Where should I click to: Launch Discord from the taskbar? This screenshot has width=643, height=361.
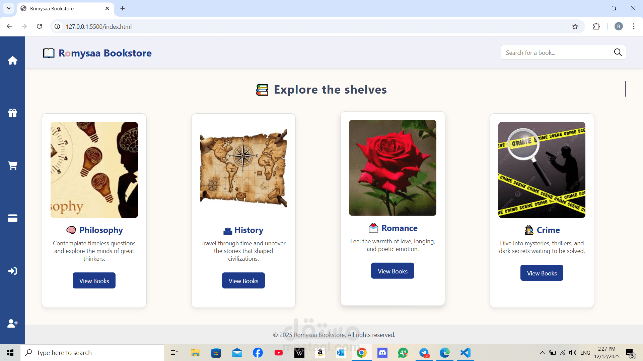click(x=382, y=353)
